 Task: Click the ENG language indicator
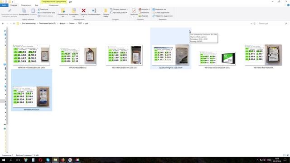click(269, 160)
